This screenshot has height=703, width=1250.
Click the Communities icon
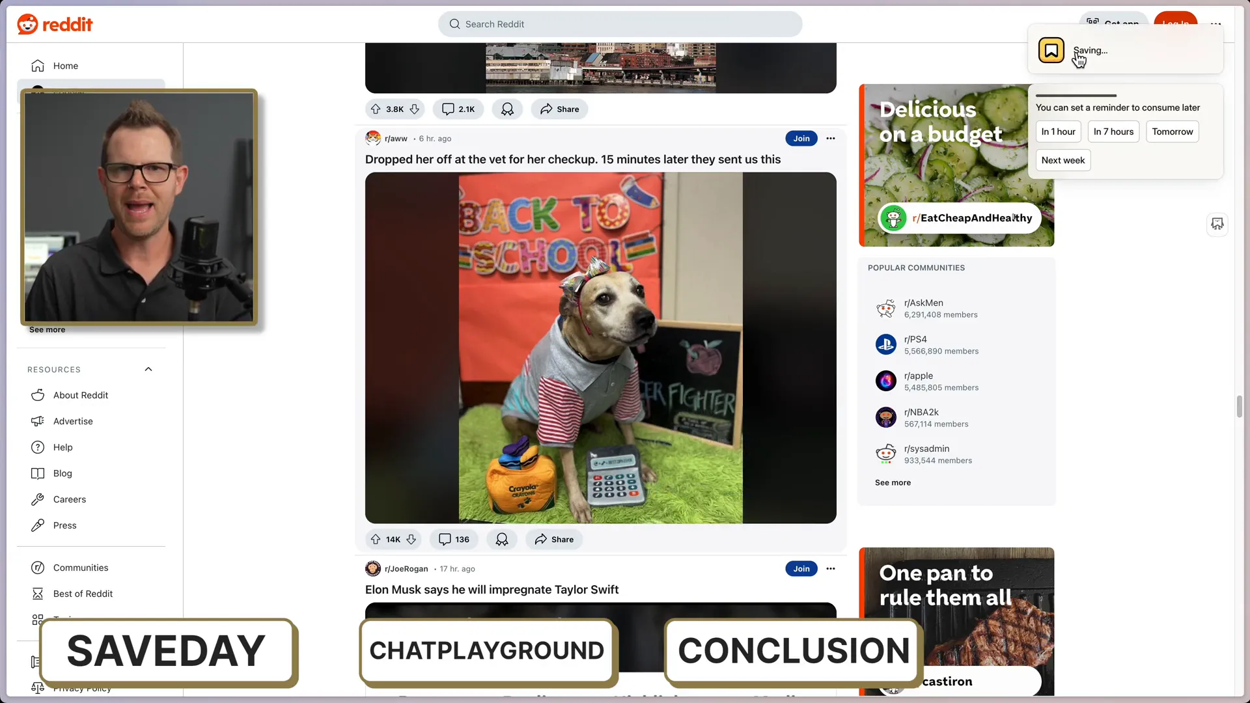(x=38, y=568)
